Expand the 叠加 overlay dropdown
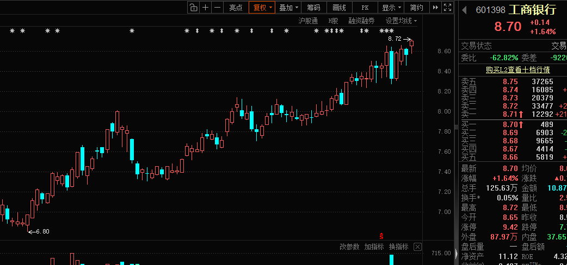This screenshot has width=567, height=265. (288, 7)
